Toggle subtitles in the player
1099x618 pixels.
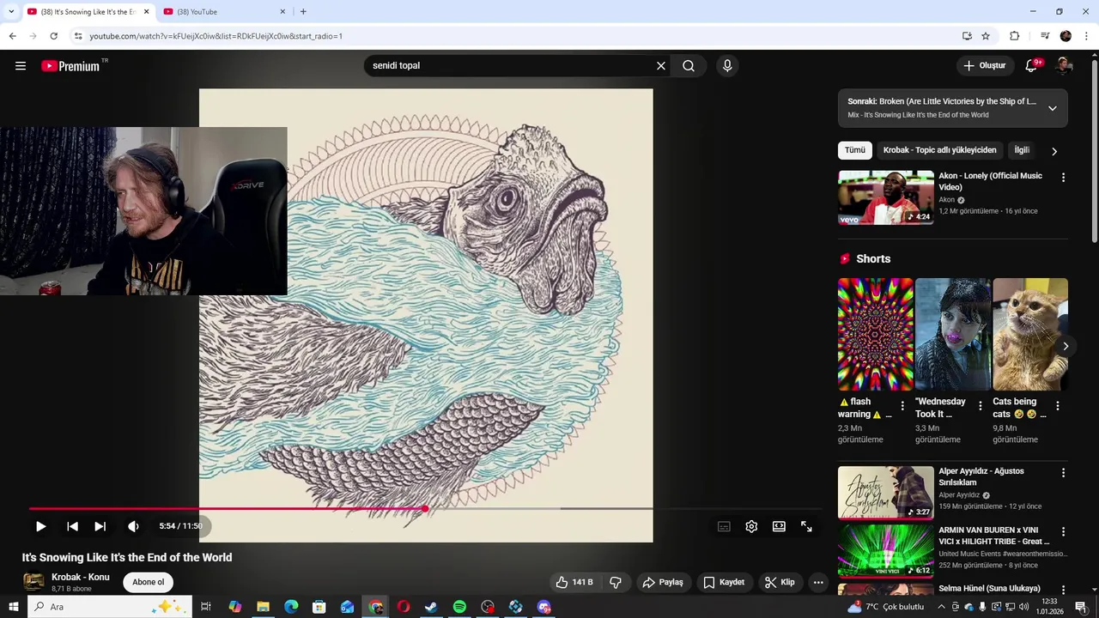pyautogui.click(x=724, y=526)
